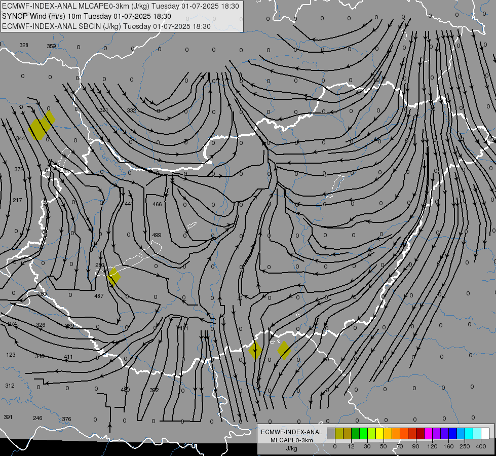Screen dimensions: 496x456
Task: Click the map value '123'
Action: 11,355
